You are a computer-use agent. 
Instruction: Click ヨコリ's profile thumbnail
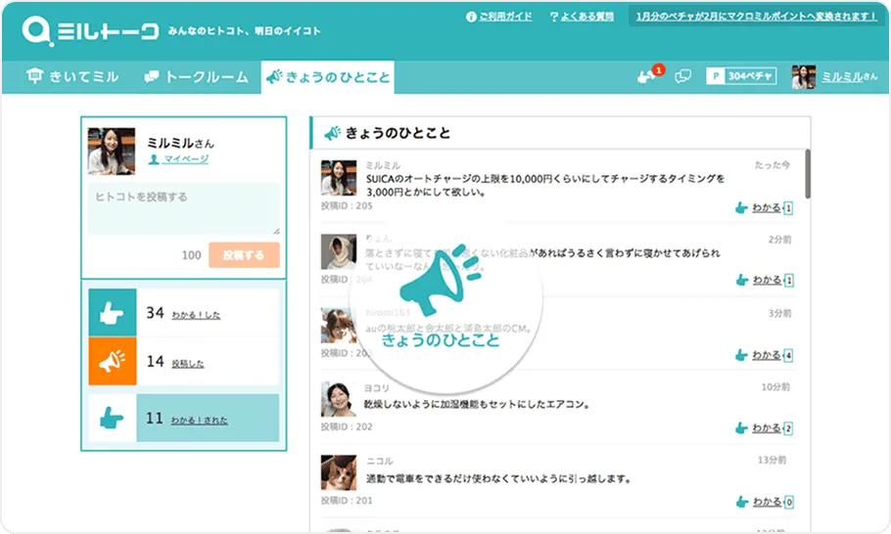pyautogui.click(x=338, y=399)
